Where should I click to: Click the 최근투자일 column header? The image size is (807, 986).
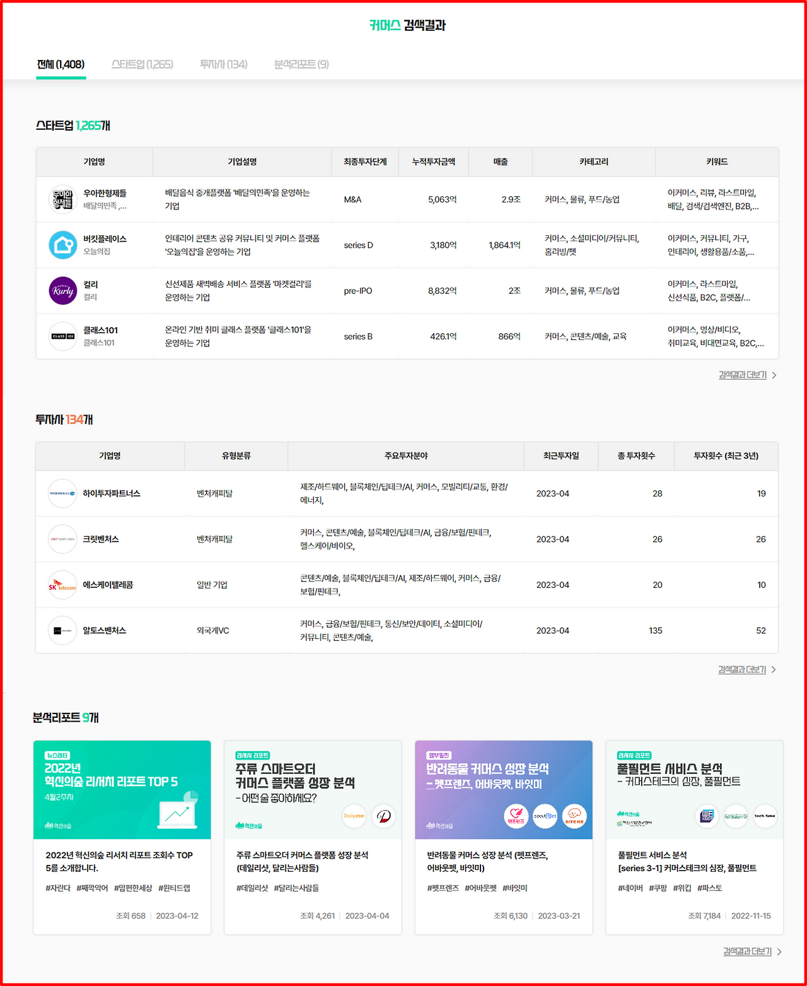click(x=561, y=455)
